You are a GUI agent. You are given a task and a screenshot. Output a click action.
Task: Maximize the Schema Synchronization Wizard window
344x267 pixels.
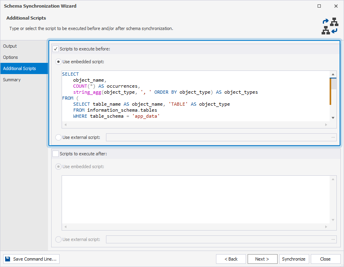click(319, 6)
